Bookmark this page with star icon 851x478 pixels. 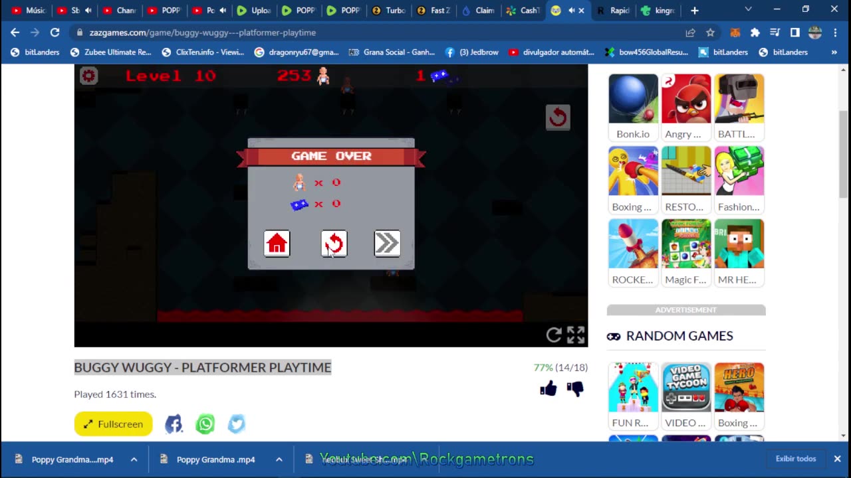(710, 32)
